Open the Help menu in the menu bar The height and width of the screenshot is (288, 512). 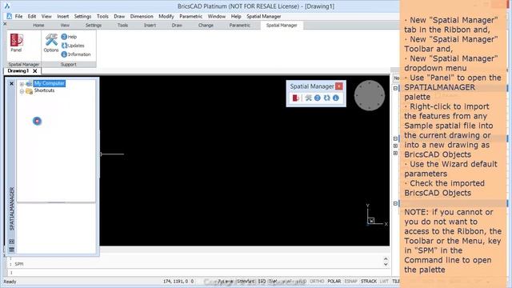236,16
